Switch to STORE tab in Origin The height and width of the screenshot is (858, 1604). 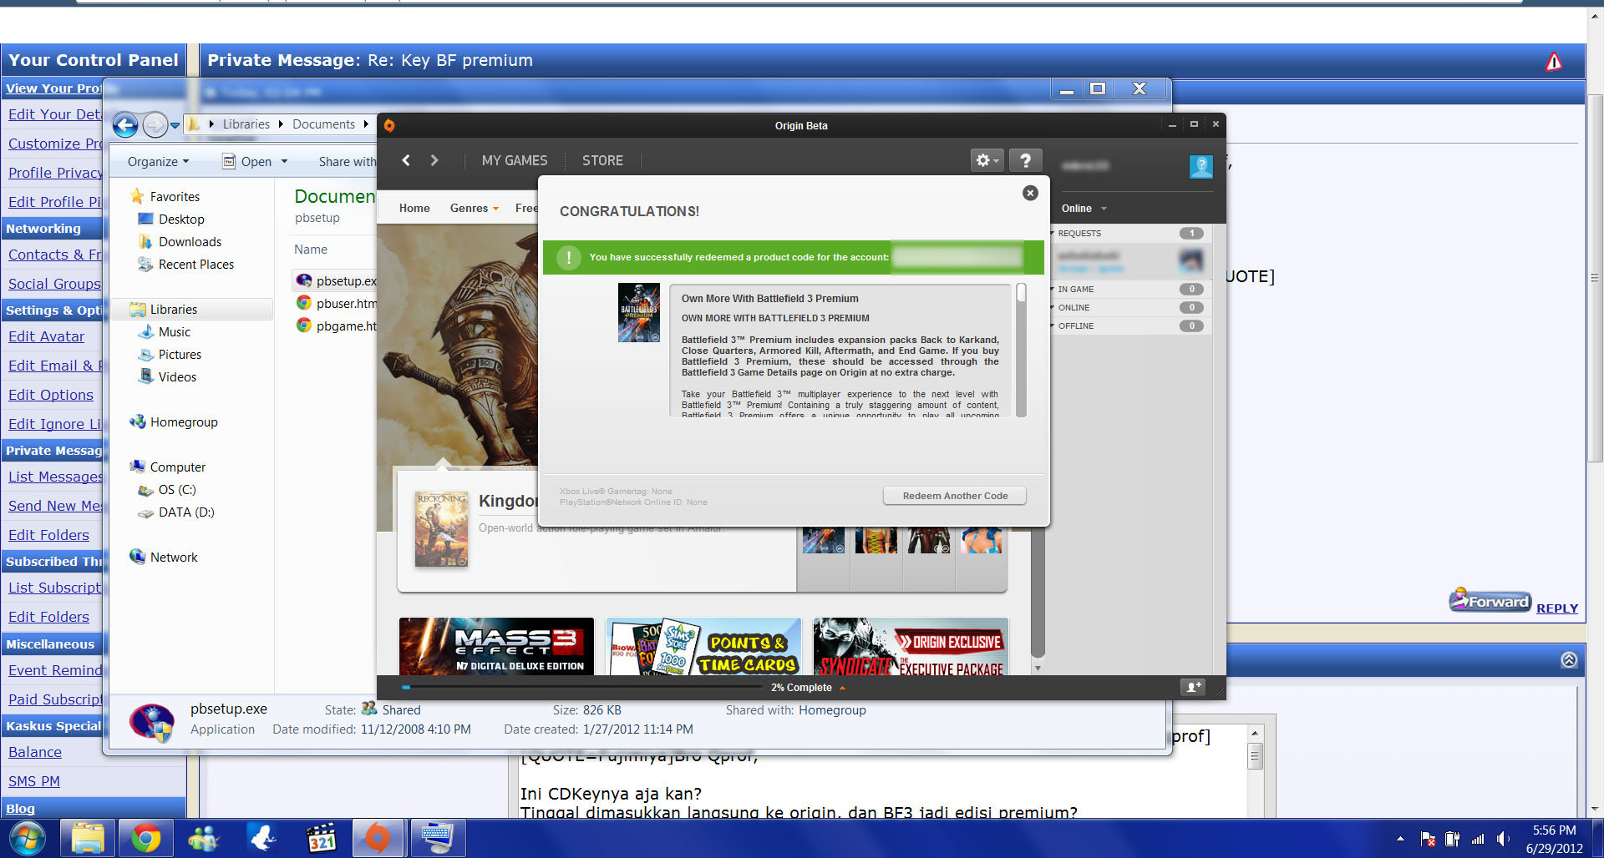pyautogui.click(x=602, y=160)
